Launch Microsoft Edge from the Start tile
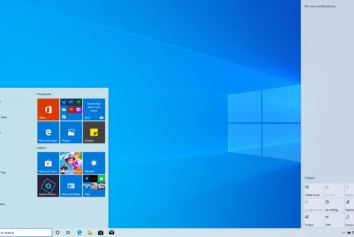354x237 pixels. pos(48,132)
